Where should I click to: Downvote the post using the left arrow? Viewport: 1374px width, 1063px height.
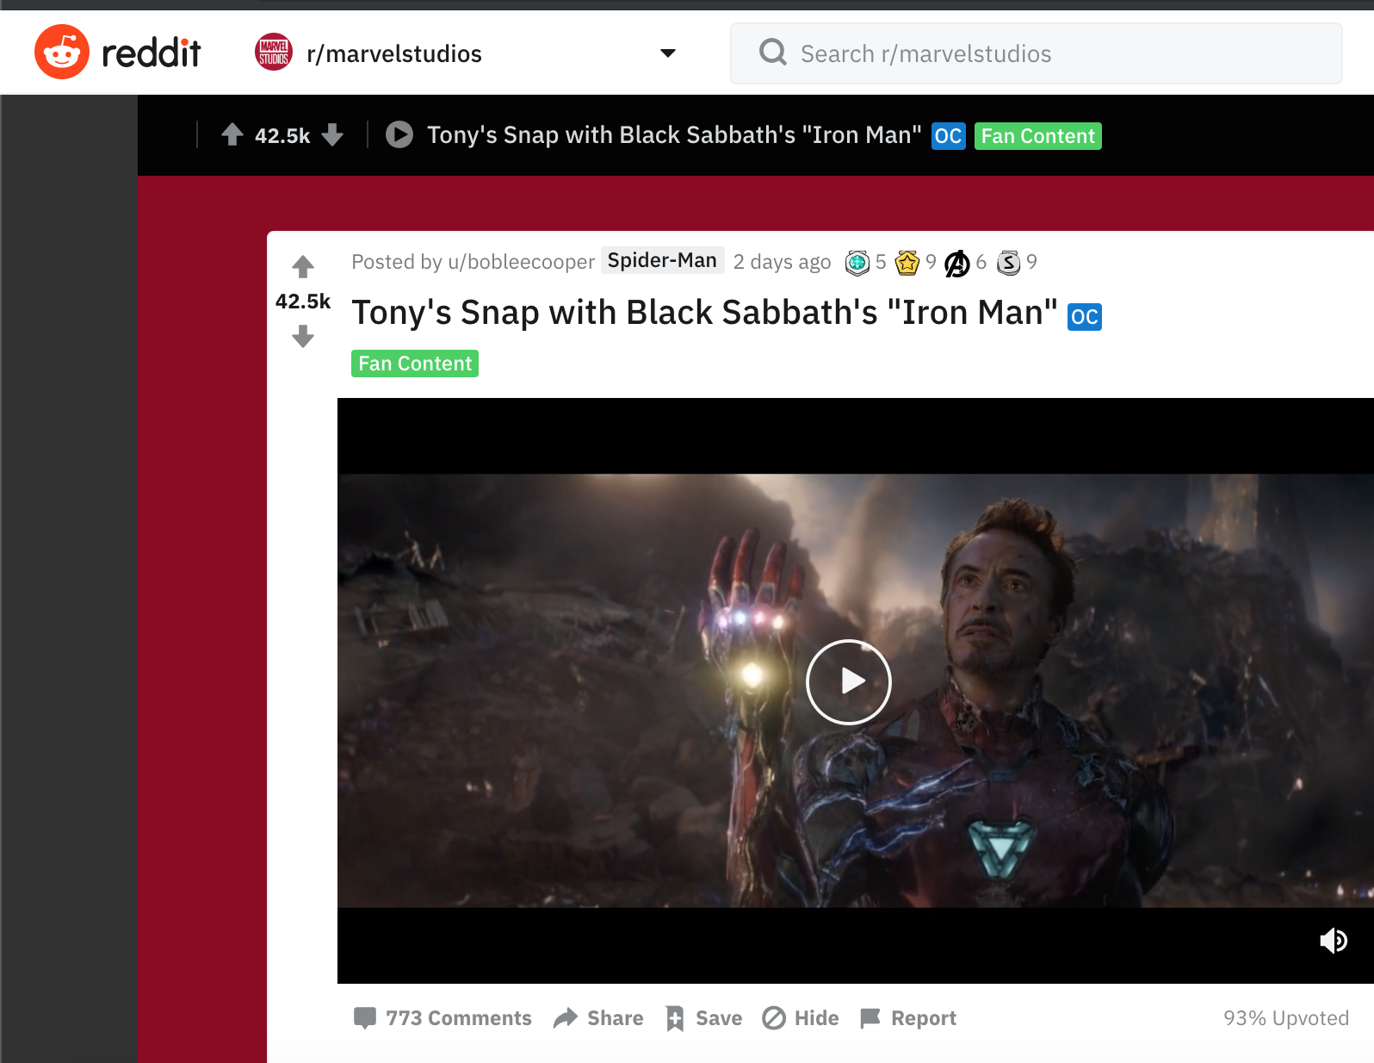pyautogui.click(x=303, y=336)
